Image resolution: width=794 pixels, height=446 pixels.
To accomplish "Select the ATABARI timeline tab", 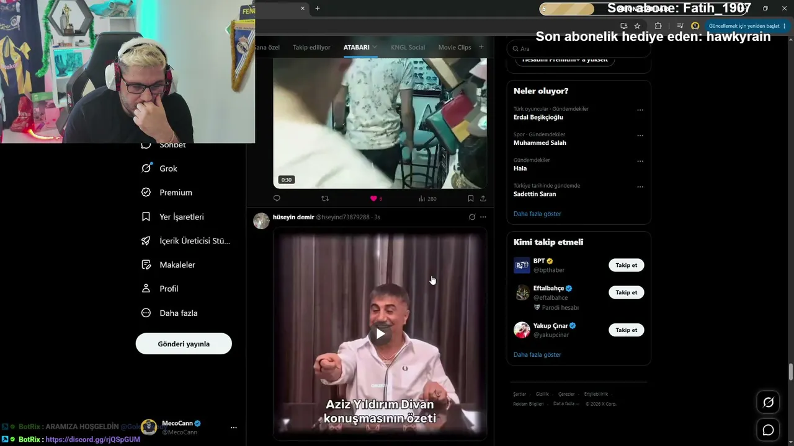I will pos(357,48).
